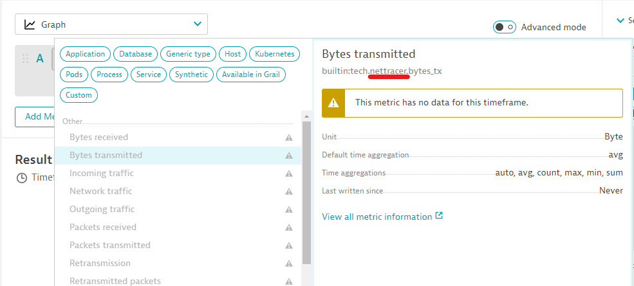Click warning icon next to Packets received
634x286 pixels.
click(x=289, y=228)
